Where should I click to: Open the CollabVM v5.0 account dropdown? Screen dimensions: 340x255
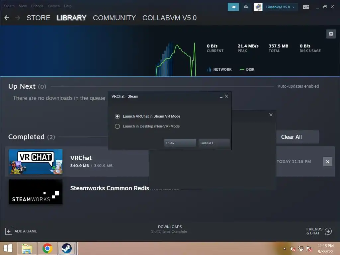(x=280, y=7)
